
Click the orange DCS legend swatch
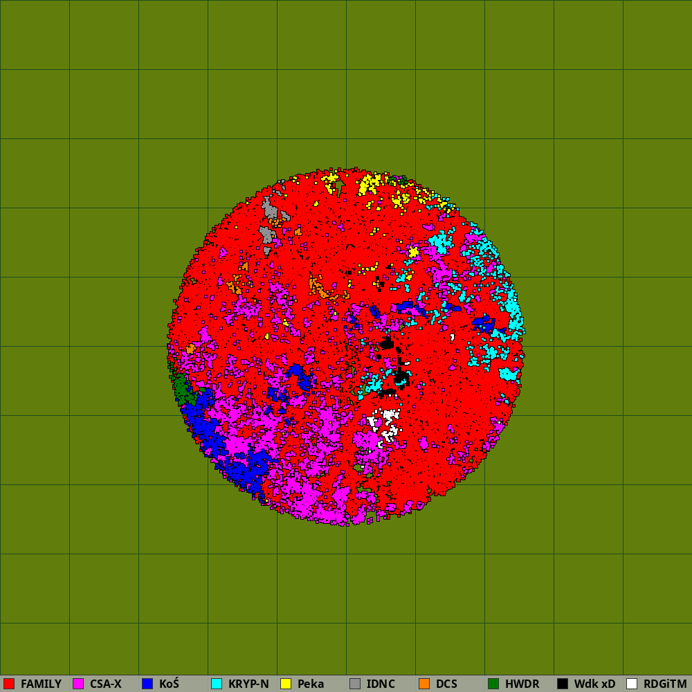[x=424, y=684]
